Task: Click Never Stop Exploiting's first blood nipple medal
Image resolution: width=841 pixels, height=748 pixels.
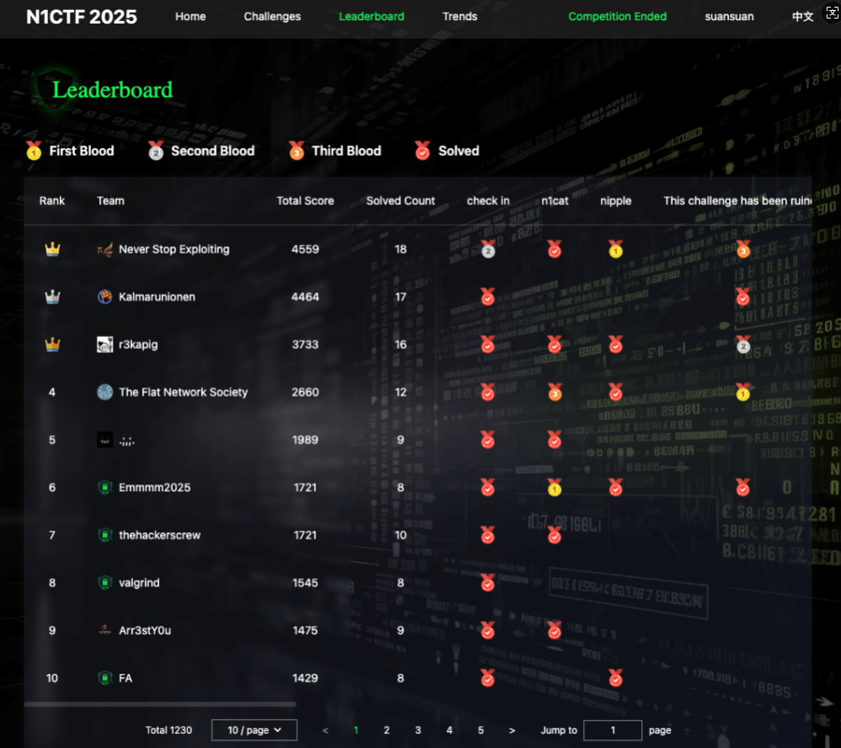Action: [x=616, y=249]
